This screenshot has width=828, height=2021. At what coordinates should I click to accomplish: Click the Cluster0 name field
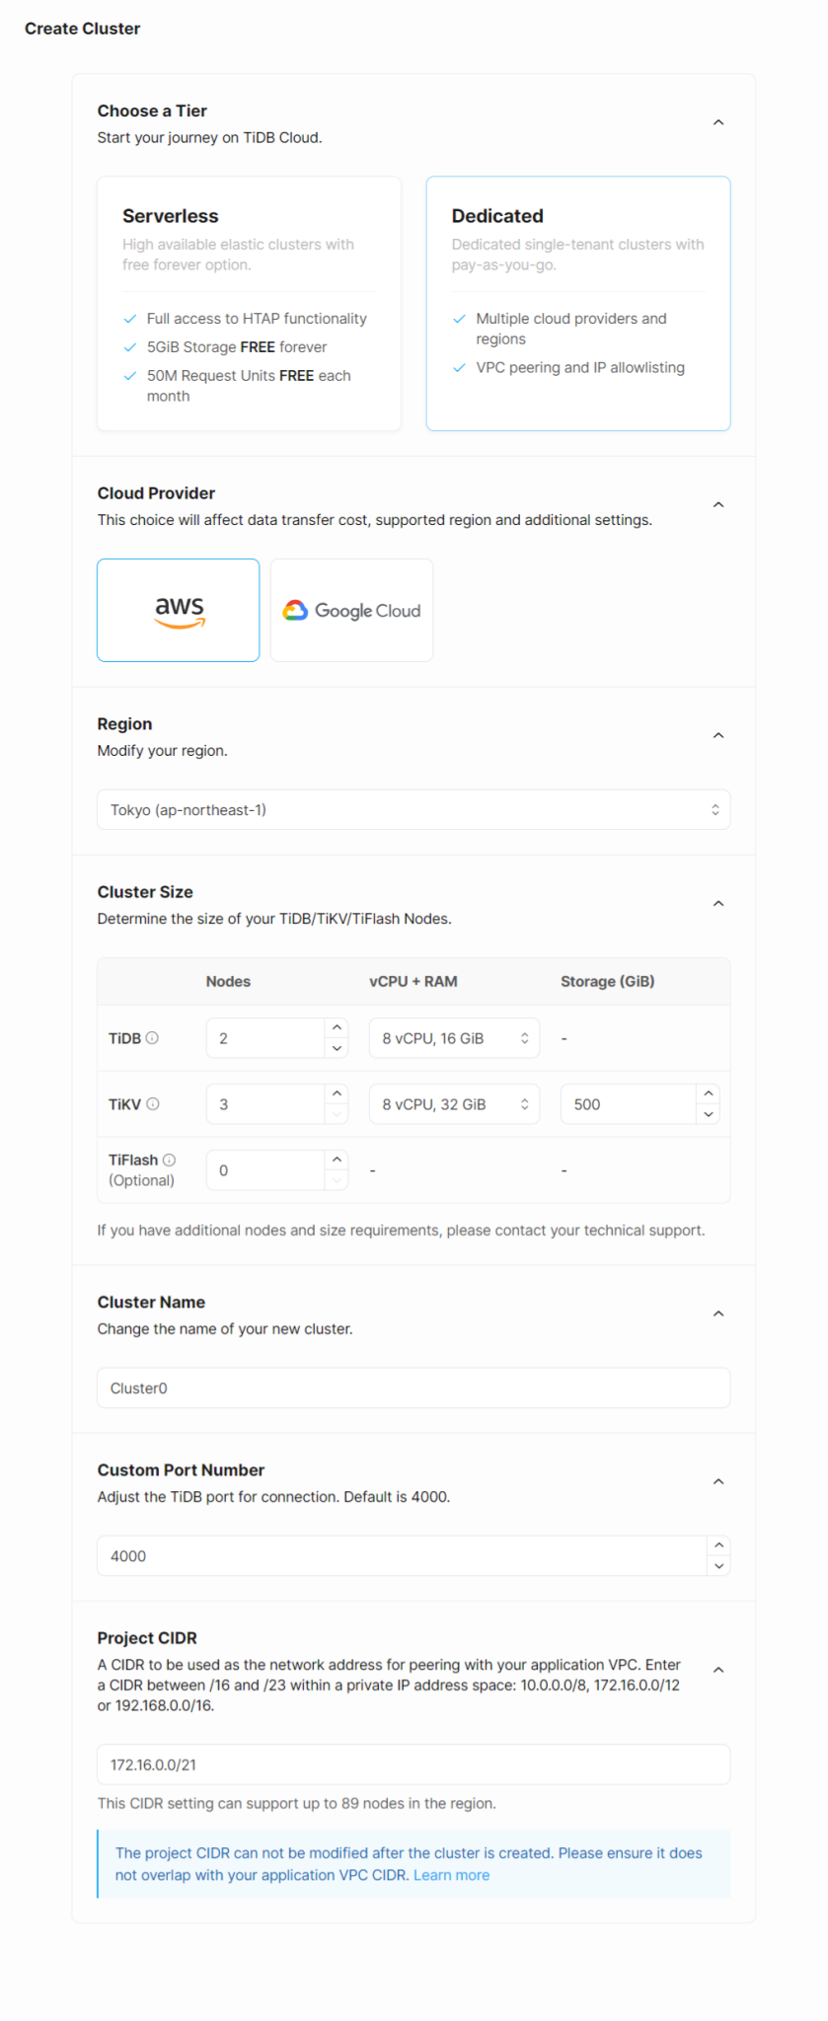(x=414, y=1388)
